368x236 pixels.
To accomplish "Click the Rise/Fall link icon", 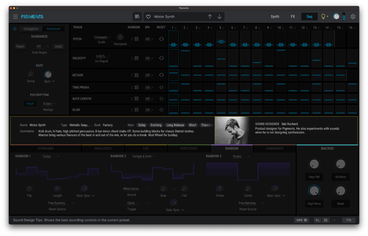I will (x=174, y=189).
